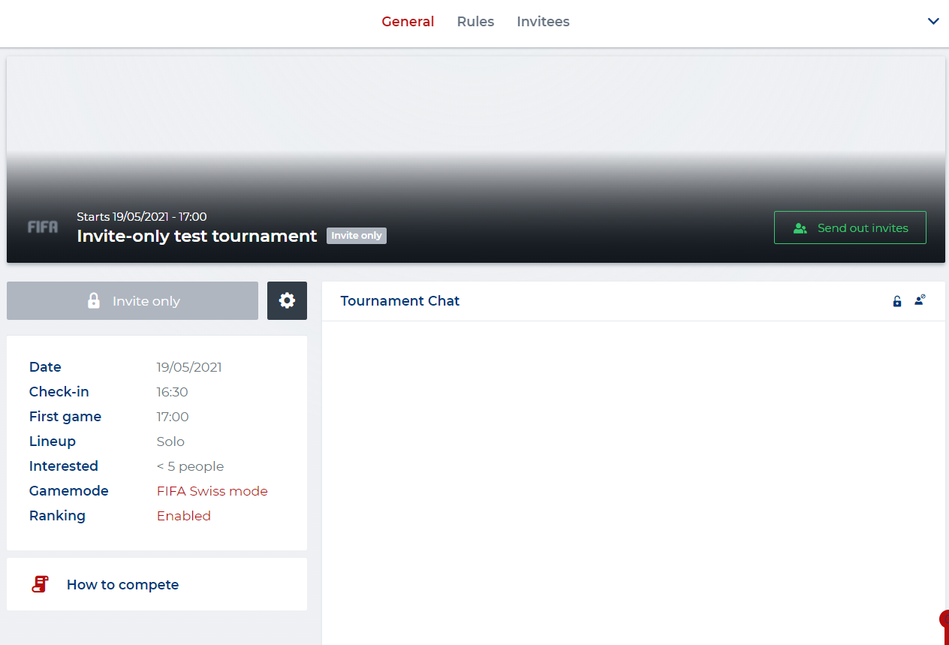Open tournament settings gear icon
This screenshot has height=645, width=949.
pos(287,300)
